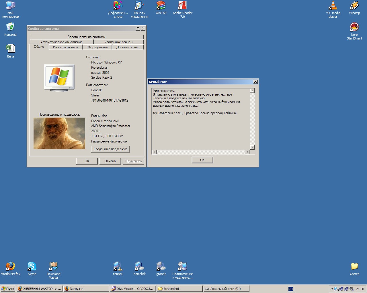
Task: Open the My Computer desktop icon
Action: click(10, 9)
